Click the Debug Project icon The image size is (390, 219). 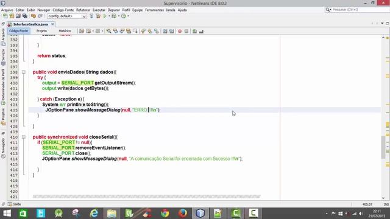[114, 16]
